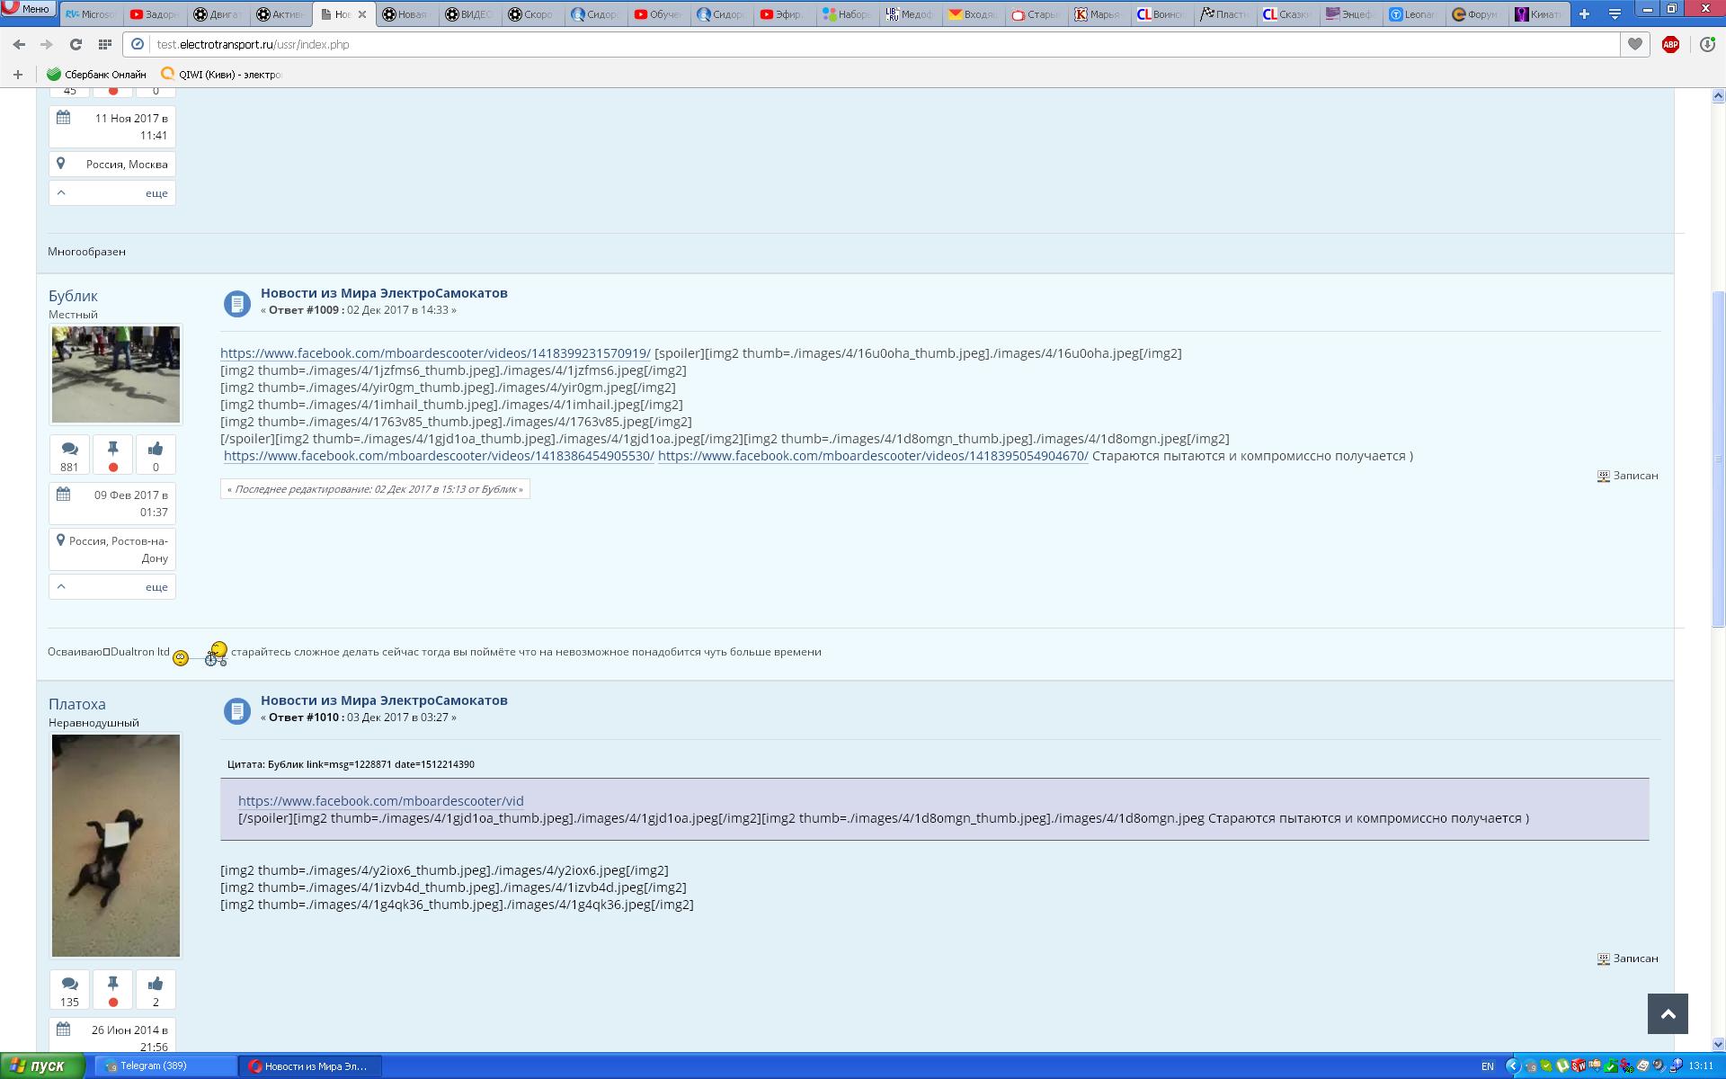This screenshot has height=1079, width=1726.
Task: Open the facebook video link ending 1418399231570919
Action: point(435,353)
